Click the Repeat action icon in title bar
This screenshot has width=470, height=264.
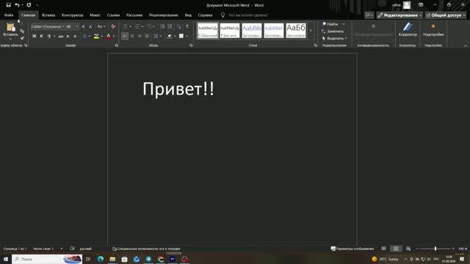click(x=29, y=5)
